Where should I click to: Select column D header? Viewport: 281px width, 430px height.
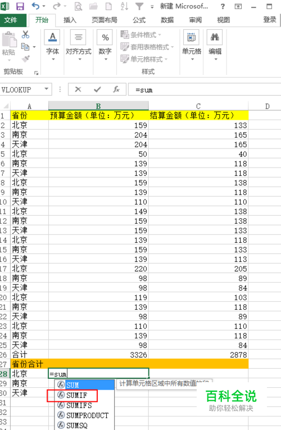click(x=267, y=106)
